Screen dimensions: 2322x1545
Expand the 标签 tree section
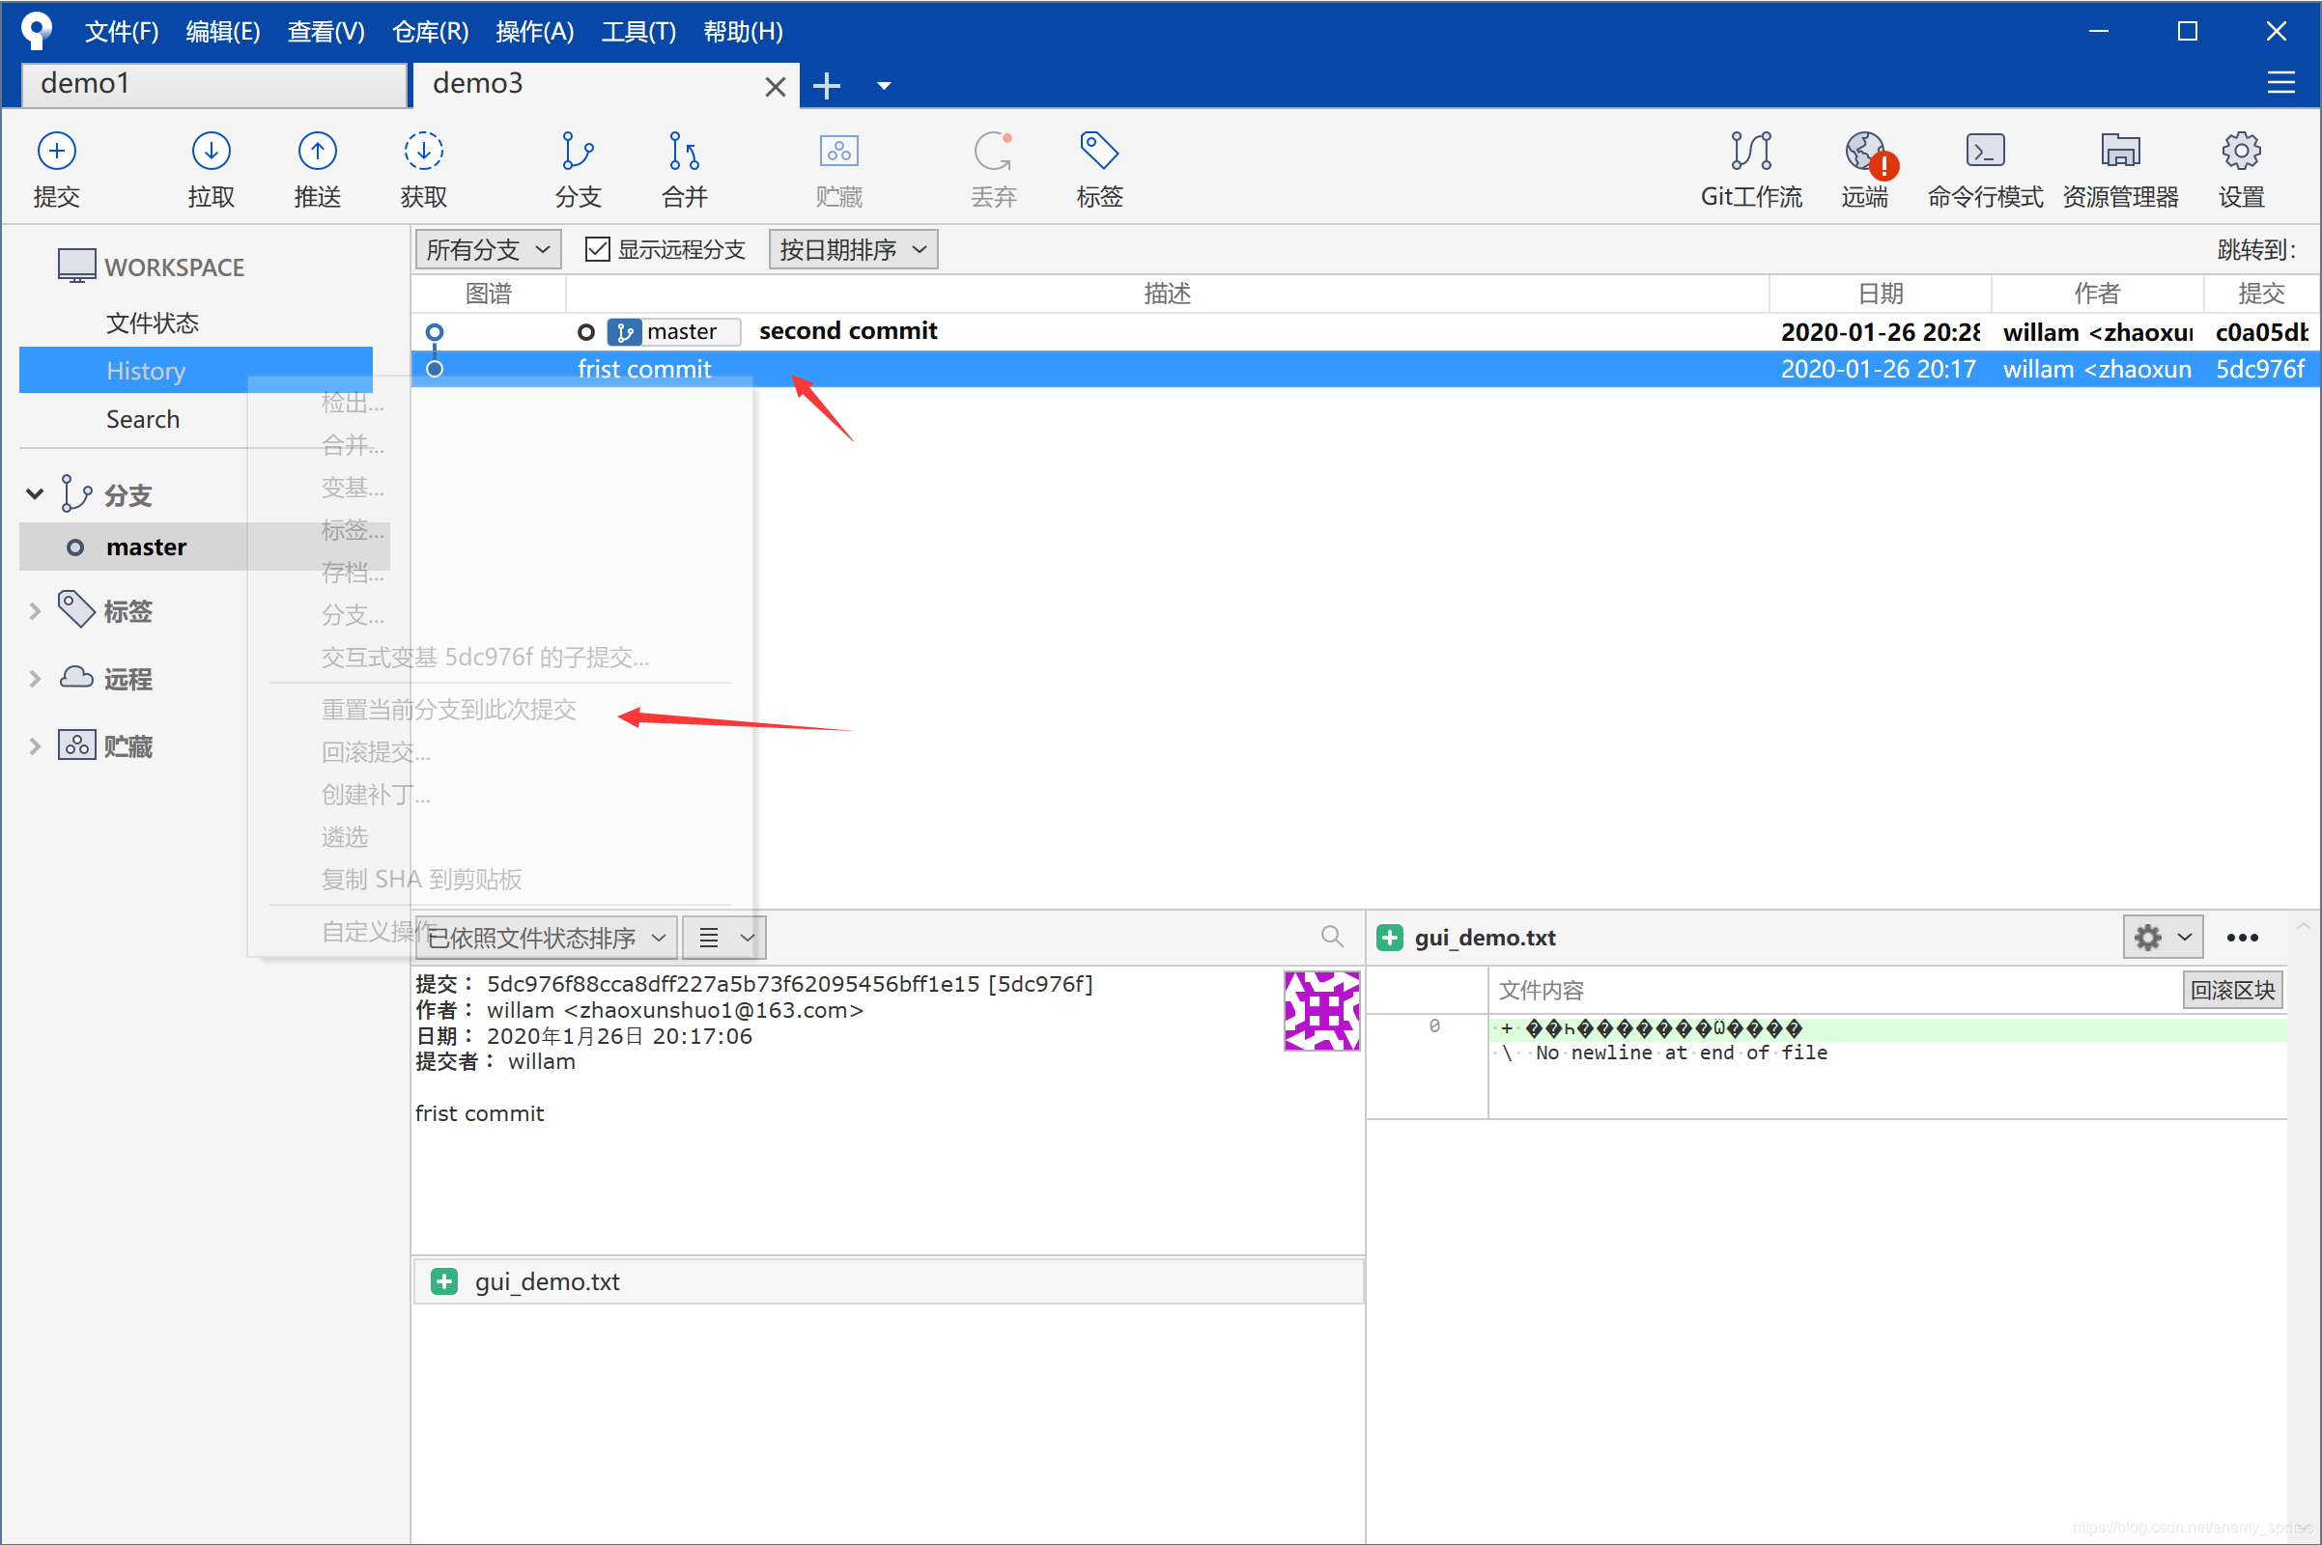tap(36, 611)
